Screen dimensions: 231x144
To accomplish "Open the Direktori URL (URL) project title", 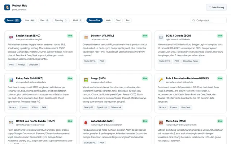I will (103, 36).
